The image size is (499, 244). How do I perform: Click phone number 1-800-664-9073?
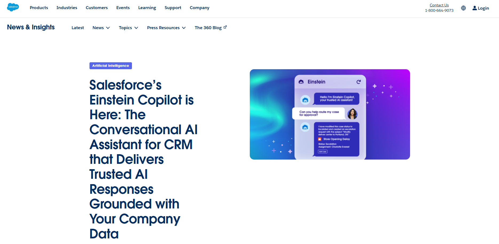click(x=439, y=10)
